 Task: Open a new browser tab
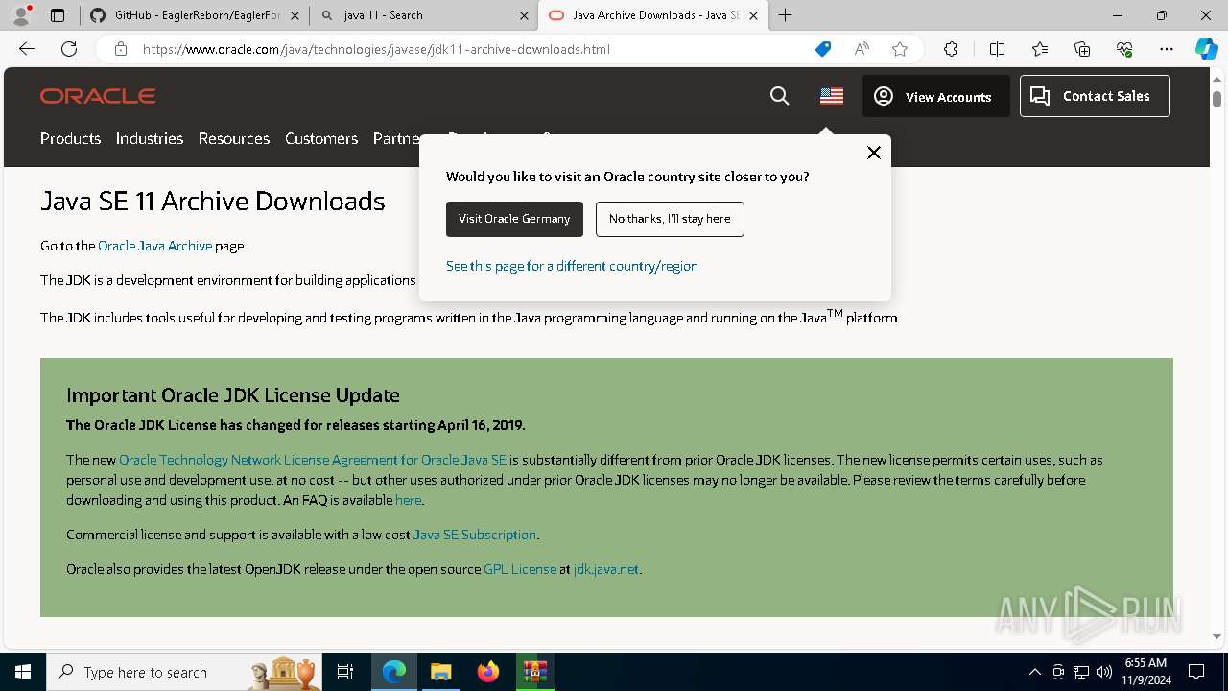786,15
